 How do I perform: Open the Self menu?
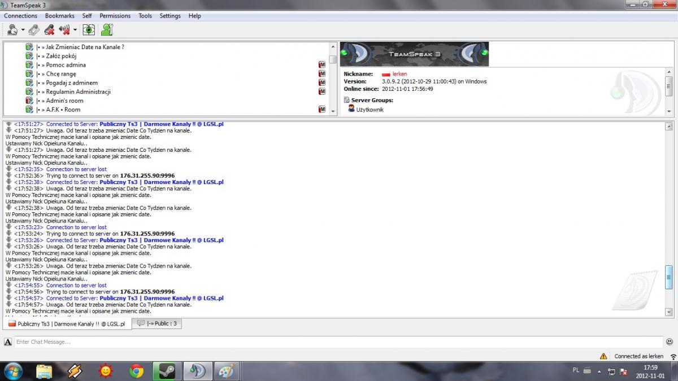click(x=87, y=16)
